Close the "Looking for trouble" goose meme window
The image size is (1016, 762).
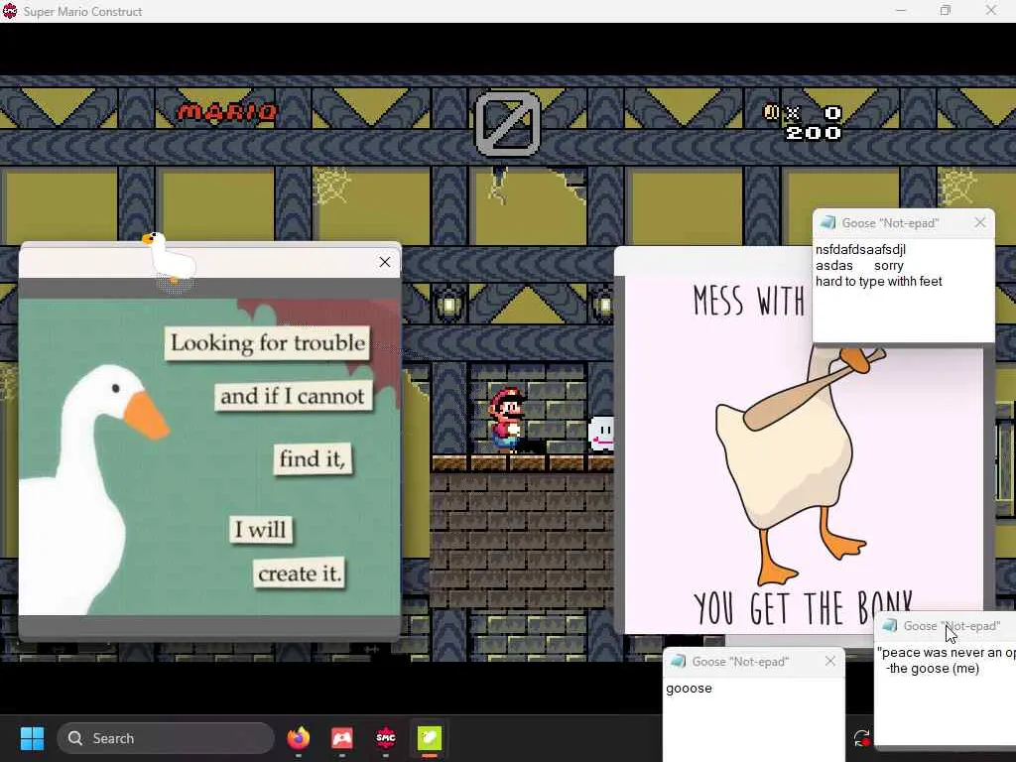(x=385, y=262)
